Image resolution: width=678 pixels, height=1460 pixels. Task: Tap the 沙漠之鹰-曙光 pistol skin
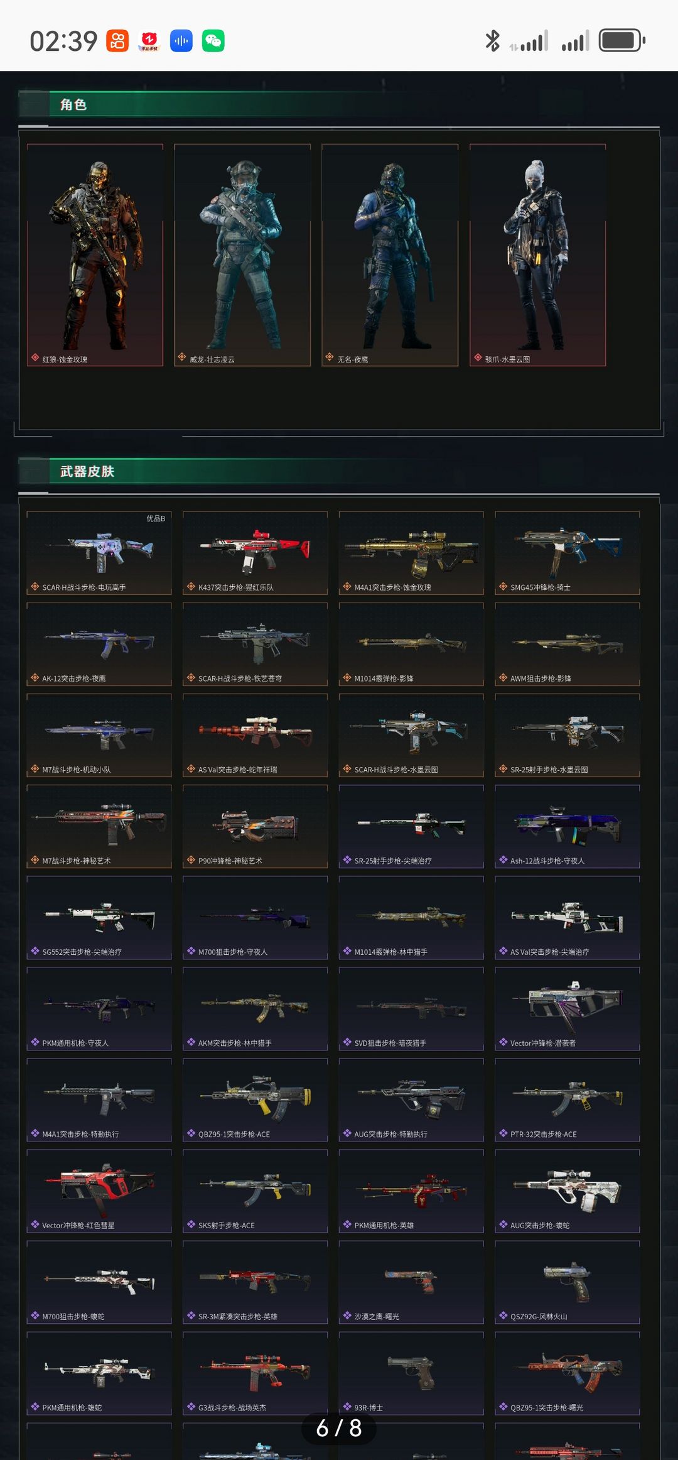coord(411,1282)
